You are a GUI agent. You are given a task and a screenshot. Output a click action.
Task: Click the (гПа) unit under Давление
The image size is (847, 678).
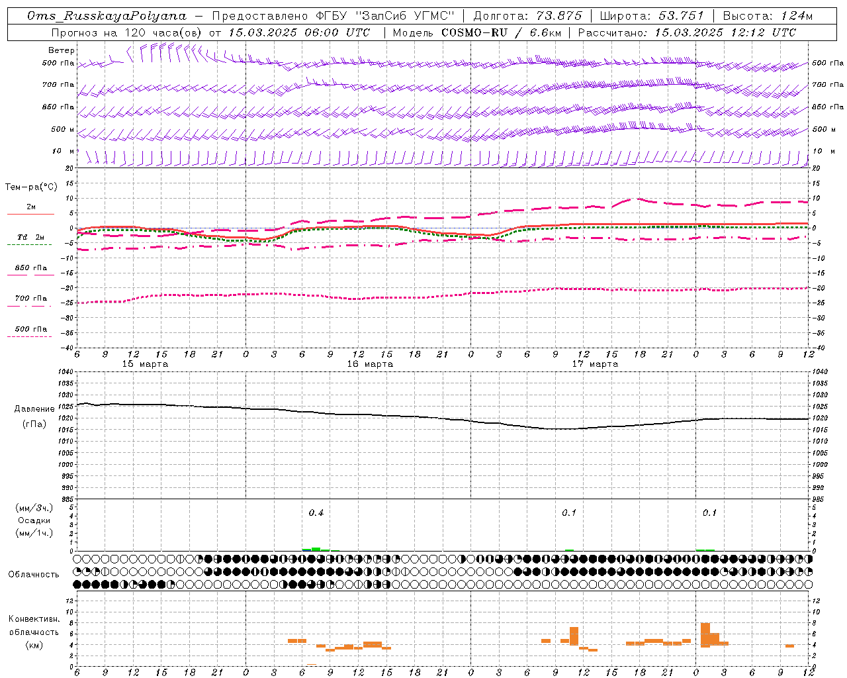34,424
